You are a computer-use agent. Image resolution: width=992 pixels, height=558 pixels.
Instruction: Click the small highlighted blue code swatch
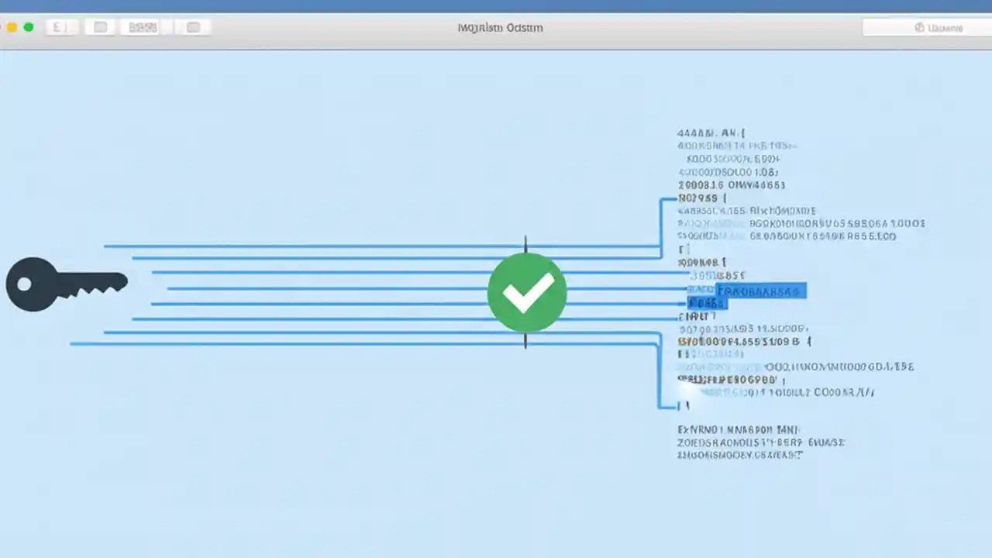pos(708,304)
